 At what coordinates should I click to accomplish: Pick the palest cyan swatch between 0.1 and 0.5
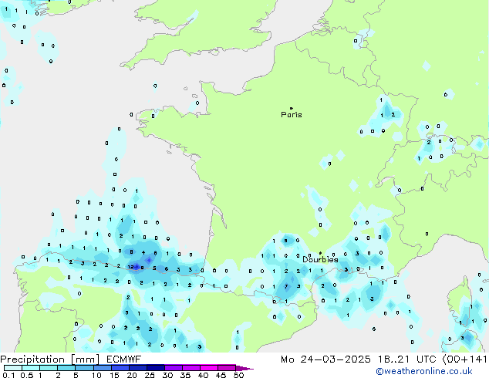pos(13,368)
